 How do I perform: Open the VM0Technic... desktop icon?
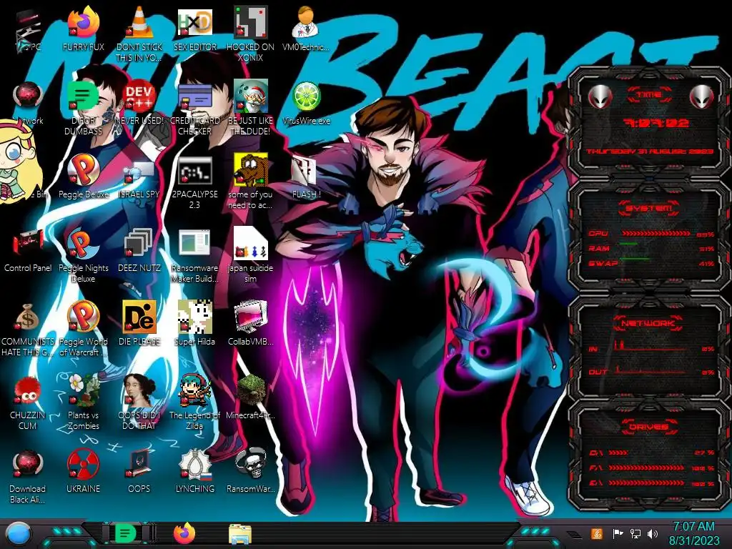click(x=306, y=22)
